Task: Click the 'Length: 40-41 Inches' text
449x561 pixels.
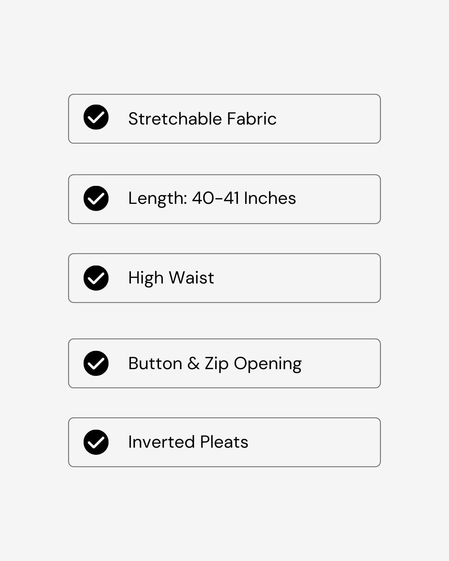Action: [212, 198]
